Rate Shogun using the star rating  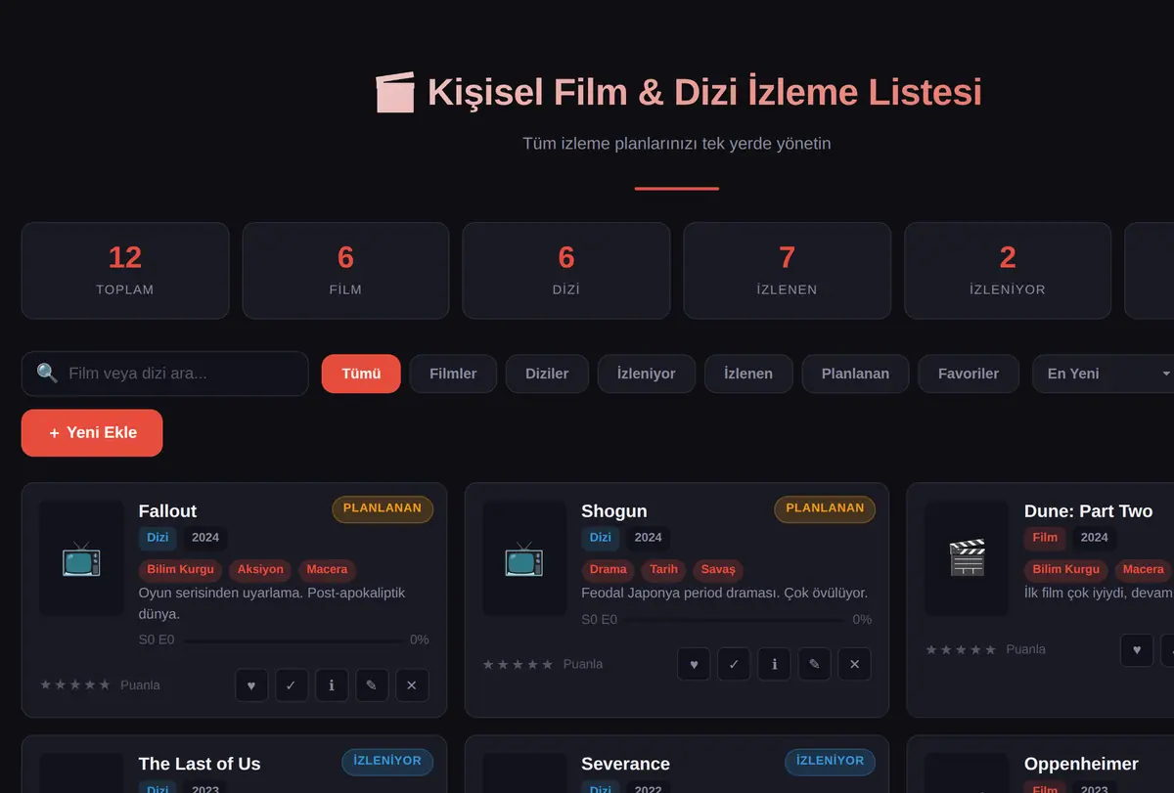point(518,664)
